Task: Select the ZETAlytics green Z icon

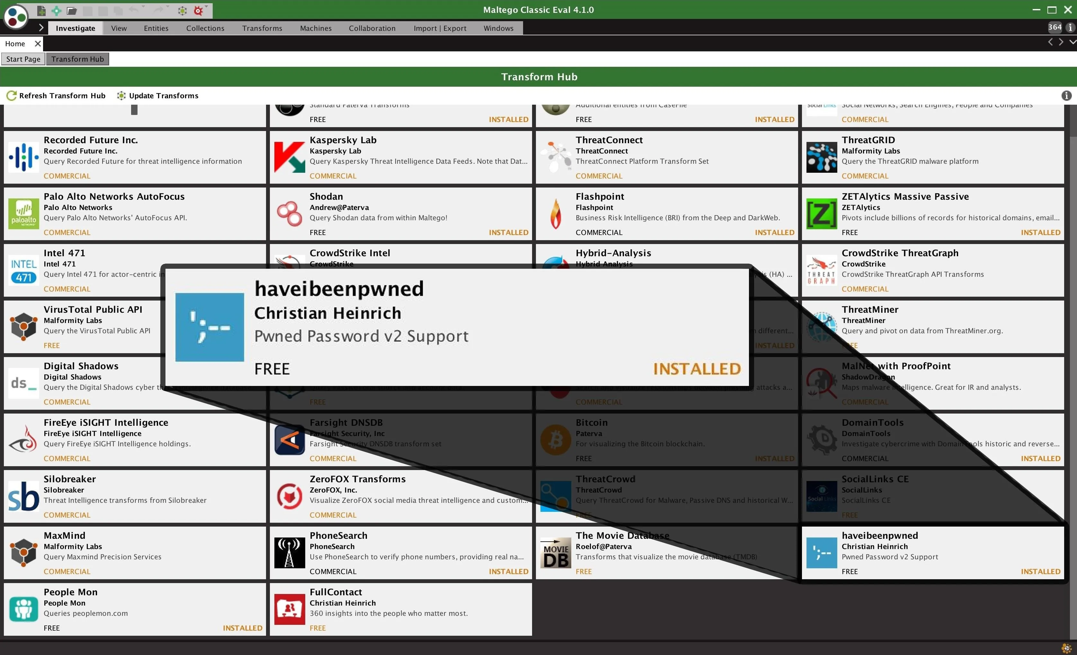Action: pyautogui.click(x=821, y=214)
